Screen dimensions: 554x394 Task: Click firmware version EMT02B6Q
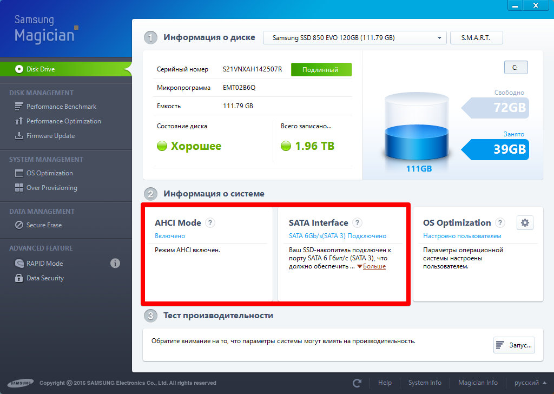[x=239, y=88]
